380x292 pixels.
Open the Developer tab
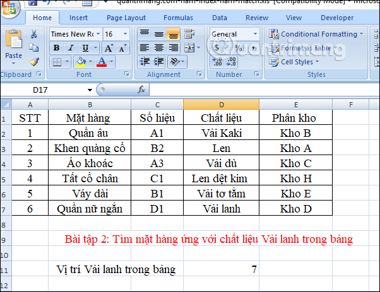click(337, 18)
